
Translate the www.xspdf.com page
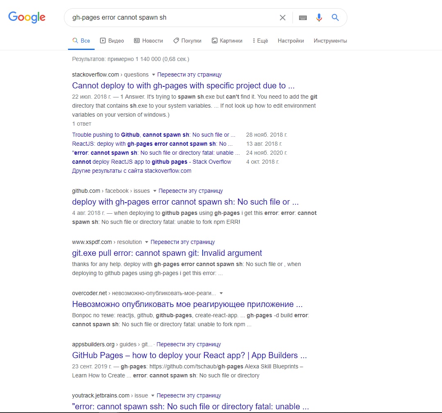[x=183, y=242]
